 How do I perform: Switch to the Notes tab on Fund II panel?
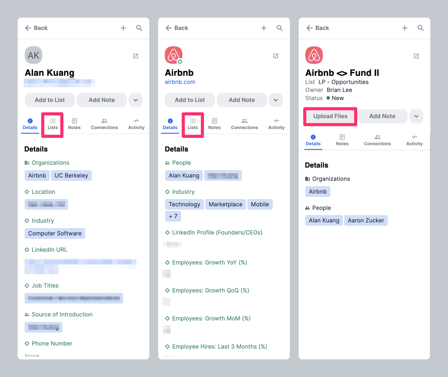342,140
